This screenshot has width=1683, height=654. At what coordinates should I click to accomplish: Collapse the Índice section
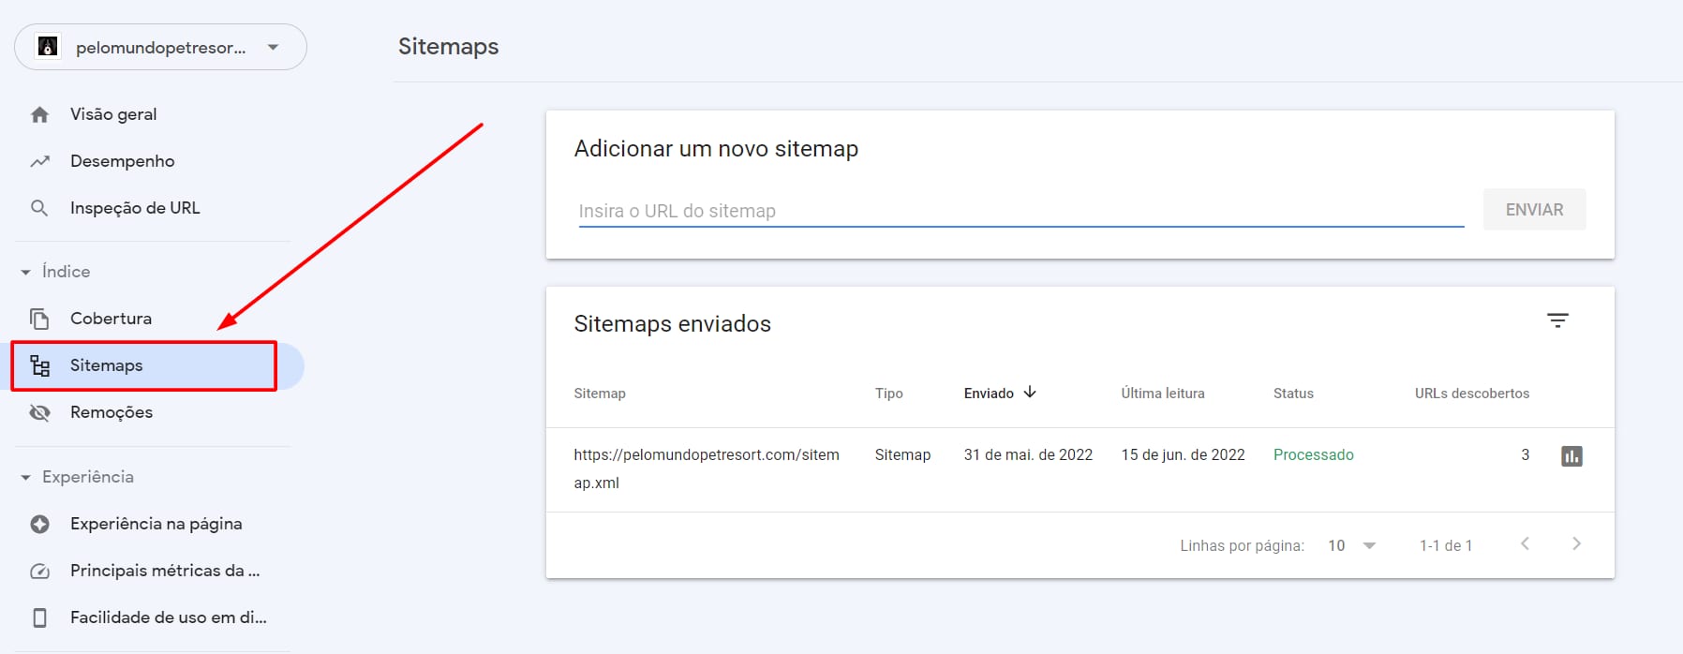(26, 272)
